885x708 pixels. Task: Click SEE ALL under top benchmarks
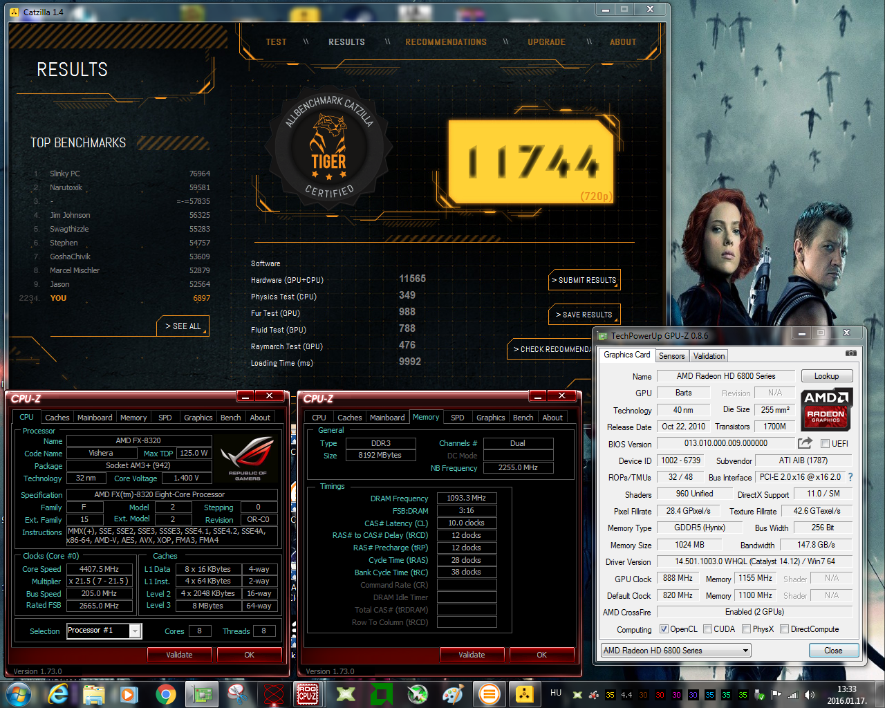tap(183, 326)
